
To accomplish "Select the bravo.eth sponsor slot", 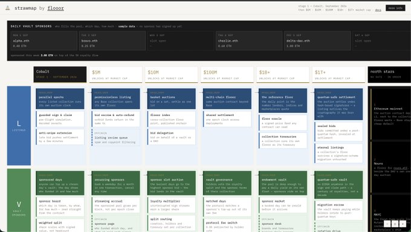I will pos(112,40).
